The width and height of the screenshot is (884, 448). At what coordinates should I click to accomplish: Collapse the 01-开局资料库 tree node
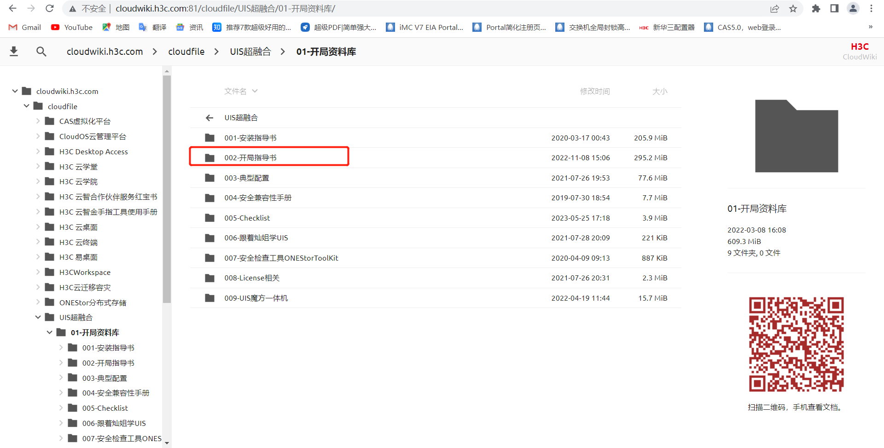[x=50, y=332]
